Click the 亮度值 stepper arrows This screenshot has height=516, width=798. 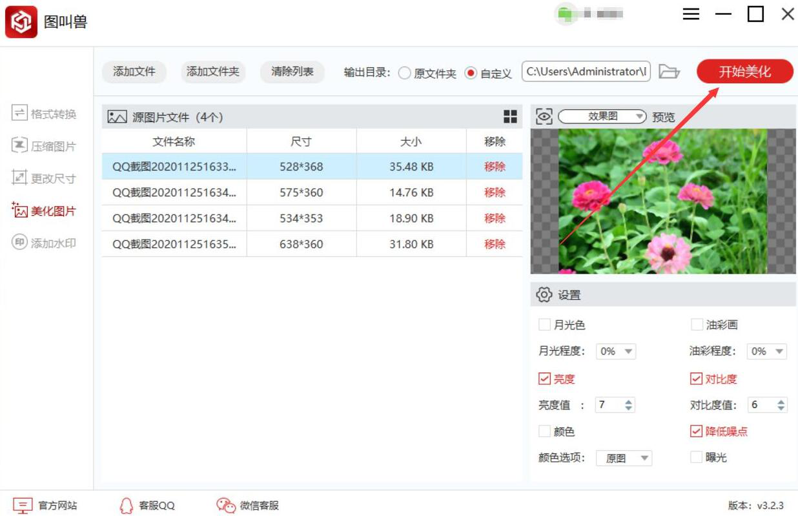[629, 405]
